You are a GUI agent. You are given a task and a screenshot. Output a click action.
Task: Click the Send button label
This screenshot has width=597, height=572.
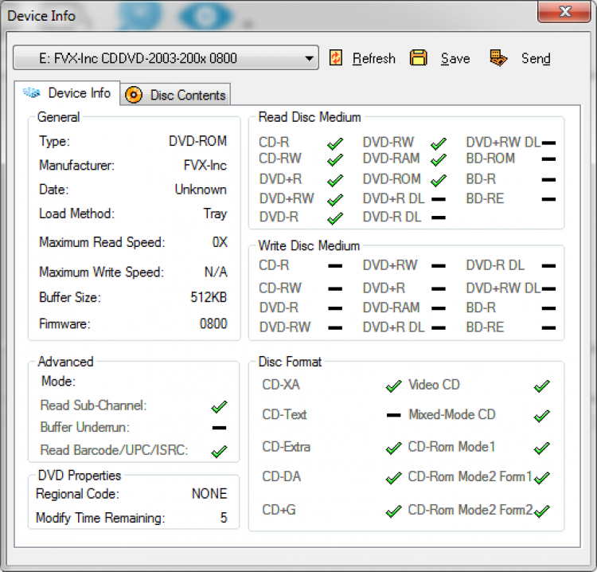(536, 58)
